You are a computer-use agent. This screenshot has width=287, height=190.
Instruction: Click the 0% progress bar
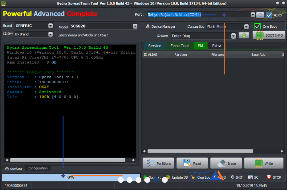pos(71,177)
